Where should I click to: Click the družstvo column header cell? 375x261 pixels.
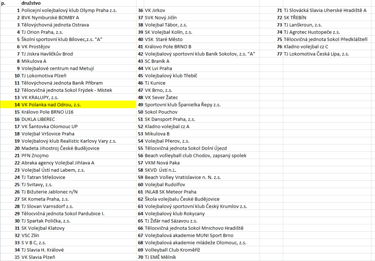31,3
